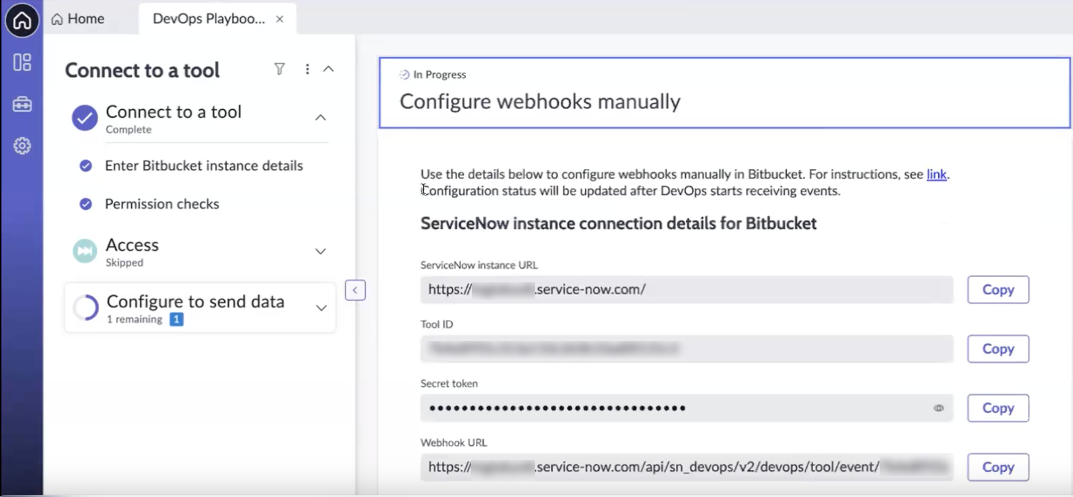Viewport: 1073px width, 497px height.
Task: Expand the Access stage chevron
Action: click(320, 251)
